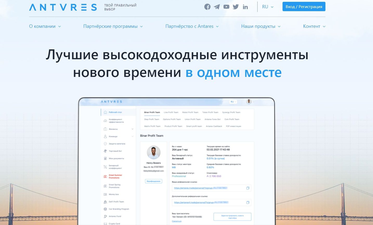Click the 02.02.2021 17:42:48 site time
Image resolution: width=373 pixels, height=225 pixels.
point(218,150)
